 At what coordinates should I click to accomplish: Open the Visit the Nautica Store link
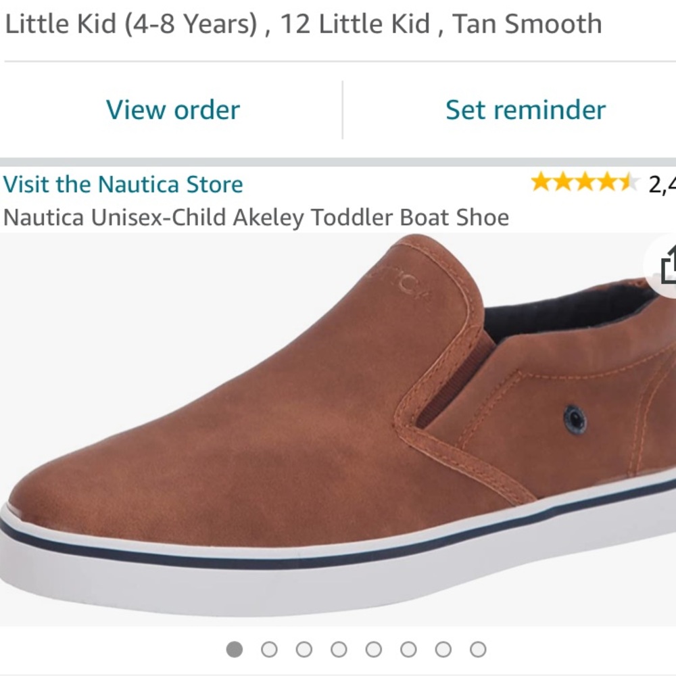[123, 183]
